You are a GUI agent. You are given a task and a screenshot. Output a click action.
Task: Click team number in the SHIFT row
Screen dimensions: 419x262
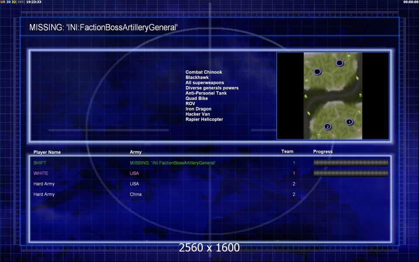coord(294,163)
